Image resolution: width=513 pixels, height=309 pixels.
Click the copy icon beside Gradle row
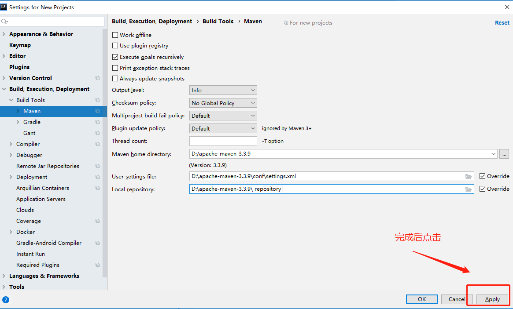point(97,122)
